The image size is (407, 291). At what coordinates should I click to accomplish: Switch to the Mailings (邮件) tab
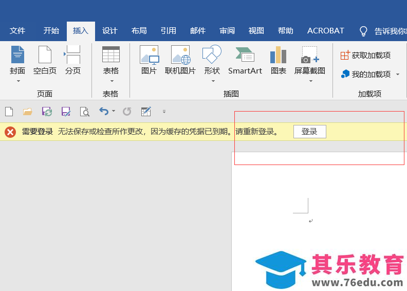tap(198, 31)
